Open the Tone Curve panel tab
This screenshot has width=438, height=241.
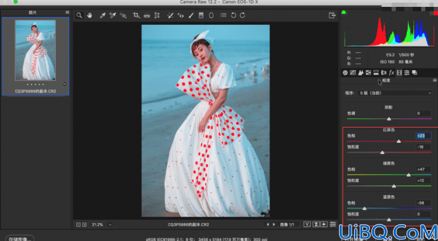pos(353,73)
